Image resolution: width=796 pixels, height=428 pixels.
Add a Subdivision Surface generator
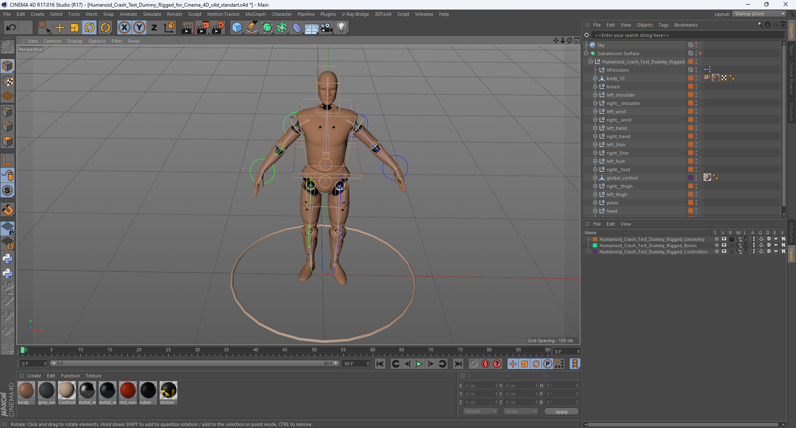(x=267, y=28)
